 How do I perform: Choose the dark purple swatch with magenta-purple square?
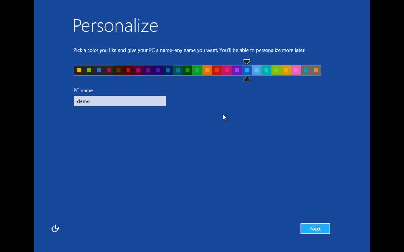point(148,70)
